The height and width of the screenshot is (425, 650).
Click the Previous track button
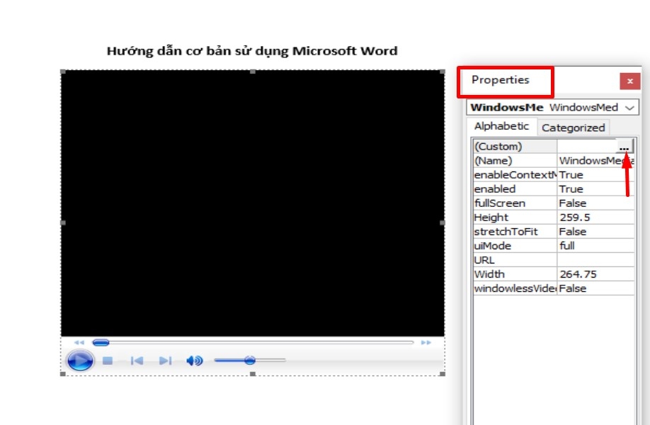137,361
